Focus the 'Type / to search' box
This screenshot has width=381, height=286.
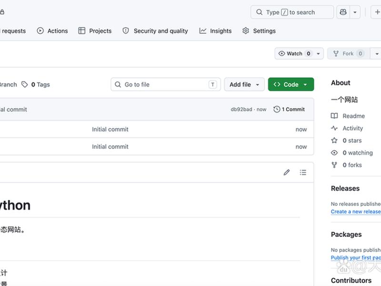[292, 12]
